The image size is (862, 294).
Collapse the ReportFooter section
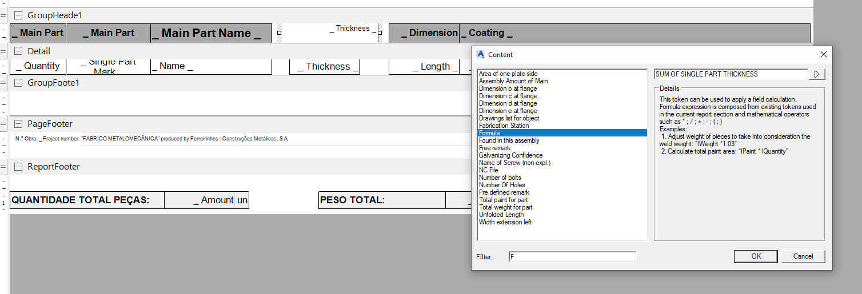point(18,167)
